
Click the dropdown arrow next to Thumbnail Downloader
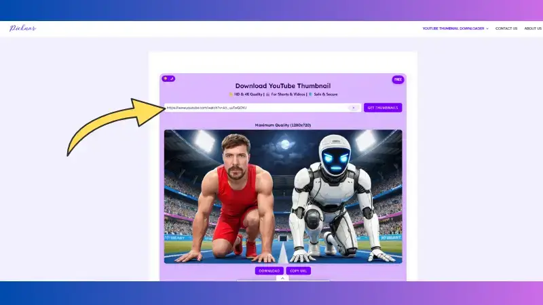click(487, 28)
